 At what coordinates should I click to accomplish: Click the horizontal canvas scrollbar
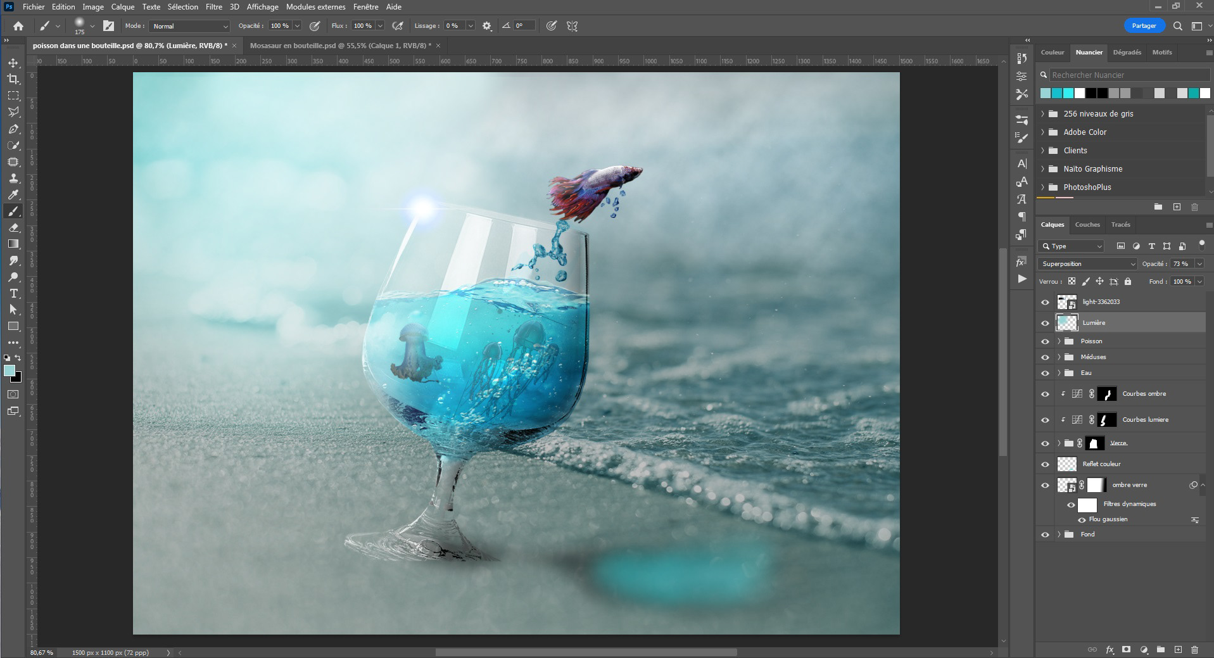tap(586, 652)
